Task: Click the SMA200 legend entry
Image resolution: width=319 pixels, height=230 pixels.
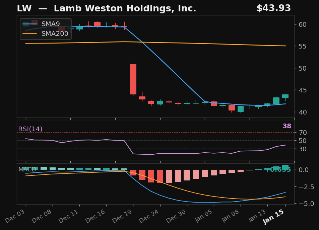Action: (45, 33)
